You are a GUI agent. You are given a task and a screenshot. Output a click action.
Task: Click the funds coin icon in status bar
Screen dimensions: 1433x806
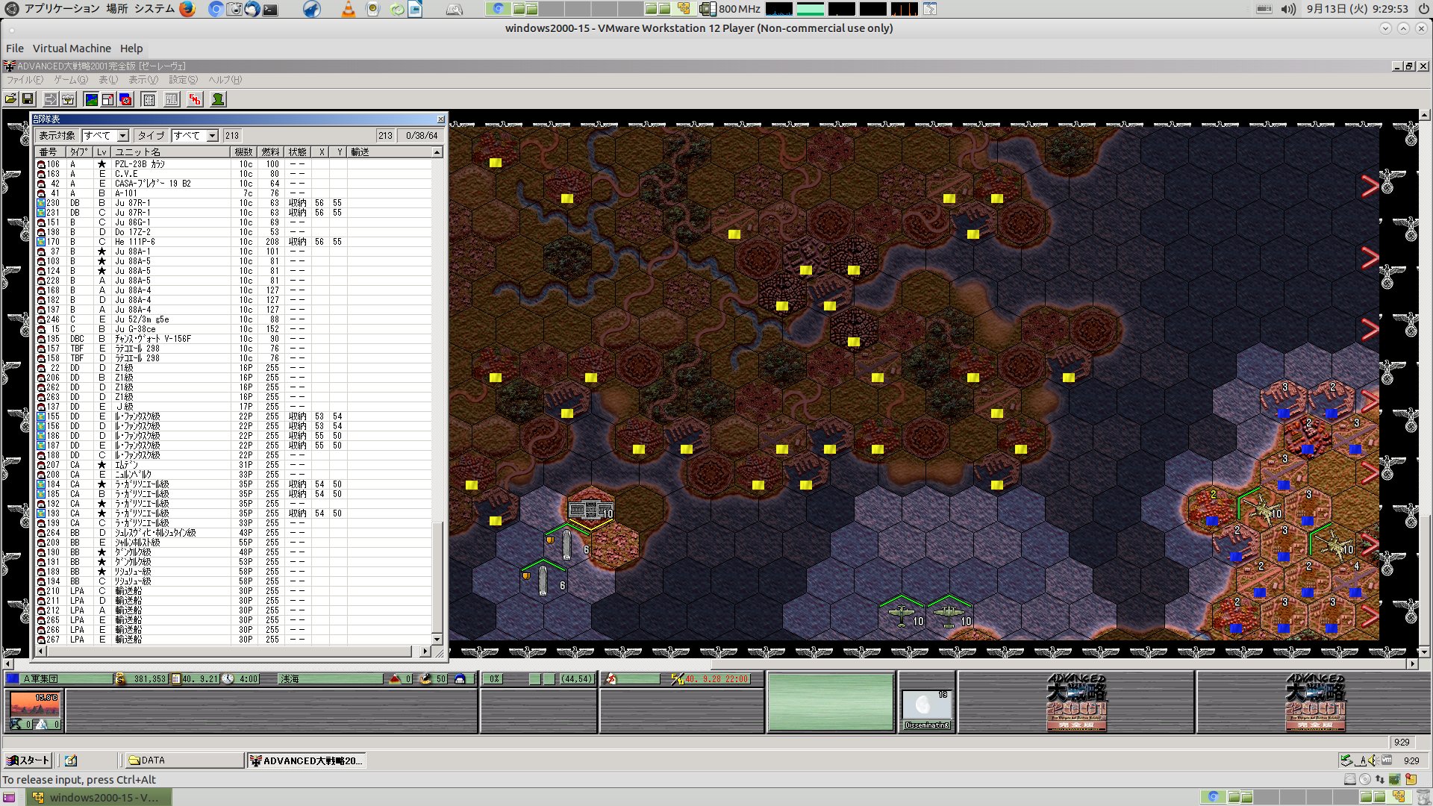click(x=120, y=679)
